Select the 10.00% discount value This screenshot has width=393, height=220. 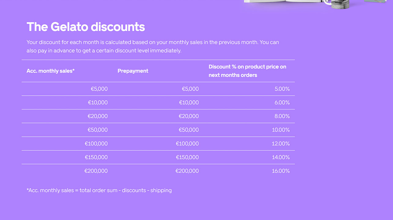[x=281, y=130]
